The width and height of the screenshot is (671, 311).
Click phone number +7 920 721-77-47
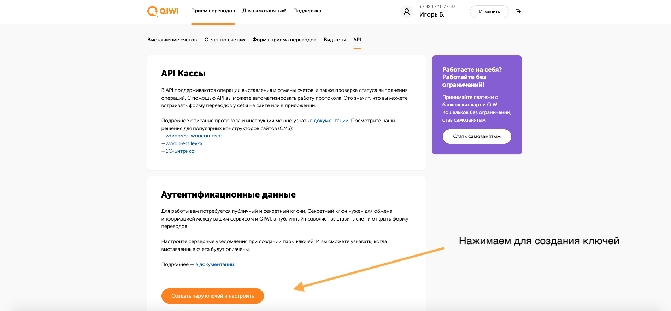[x=437, y=6]
